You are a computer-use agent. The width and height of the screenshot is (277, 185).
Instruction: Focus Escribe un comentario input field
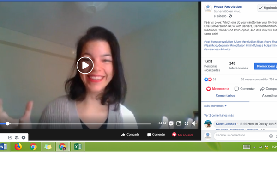click(x=241, y=136)
